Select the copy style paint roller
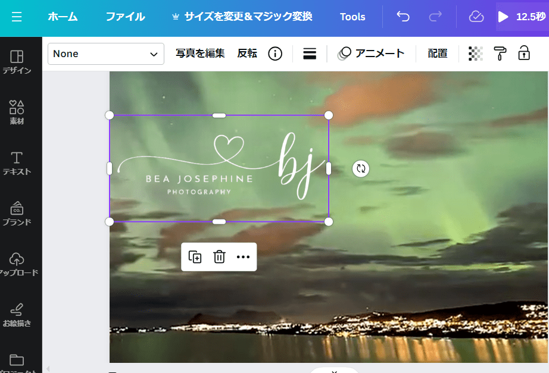 pyautogui.click(x=500, y=54)
